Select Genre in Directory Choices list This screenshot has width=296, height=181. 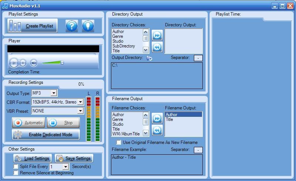tap(118, 36)
